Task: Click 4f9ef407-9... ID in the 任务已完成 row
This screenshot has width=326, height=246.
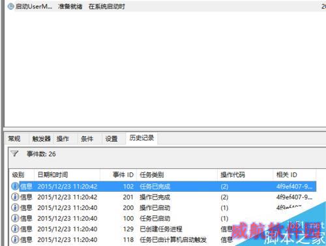Action: [x=294, y=187]
